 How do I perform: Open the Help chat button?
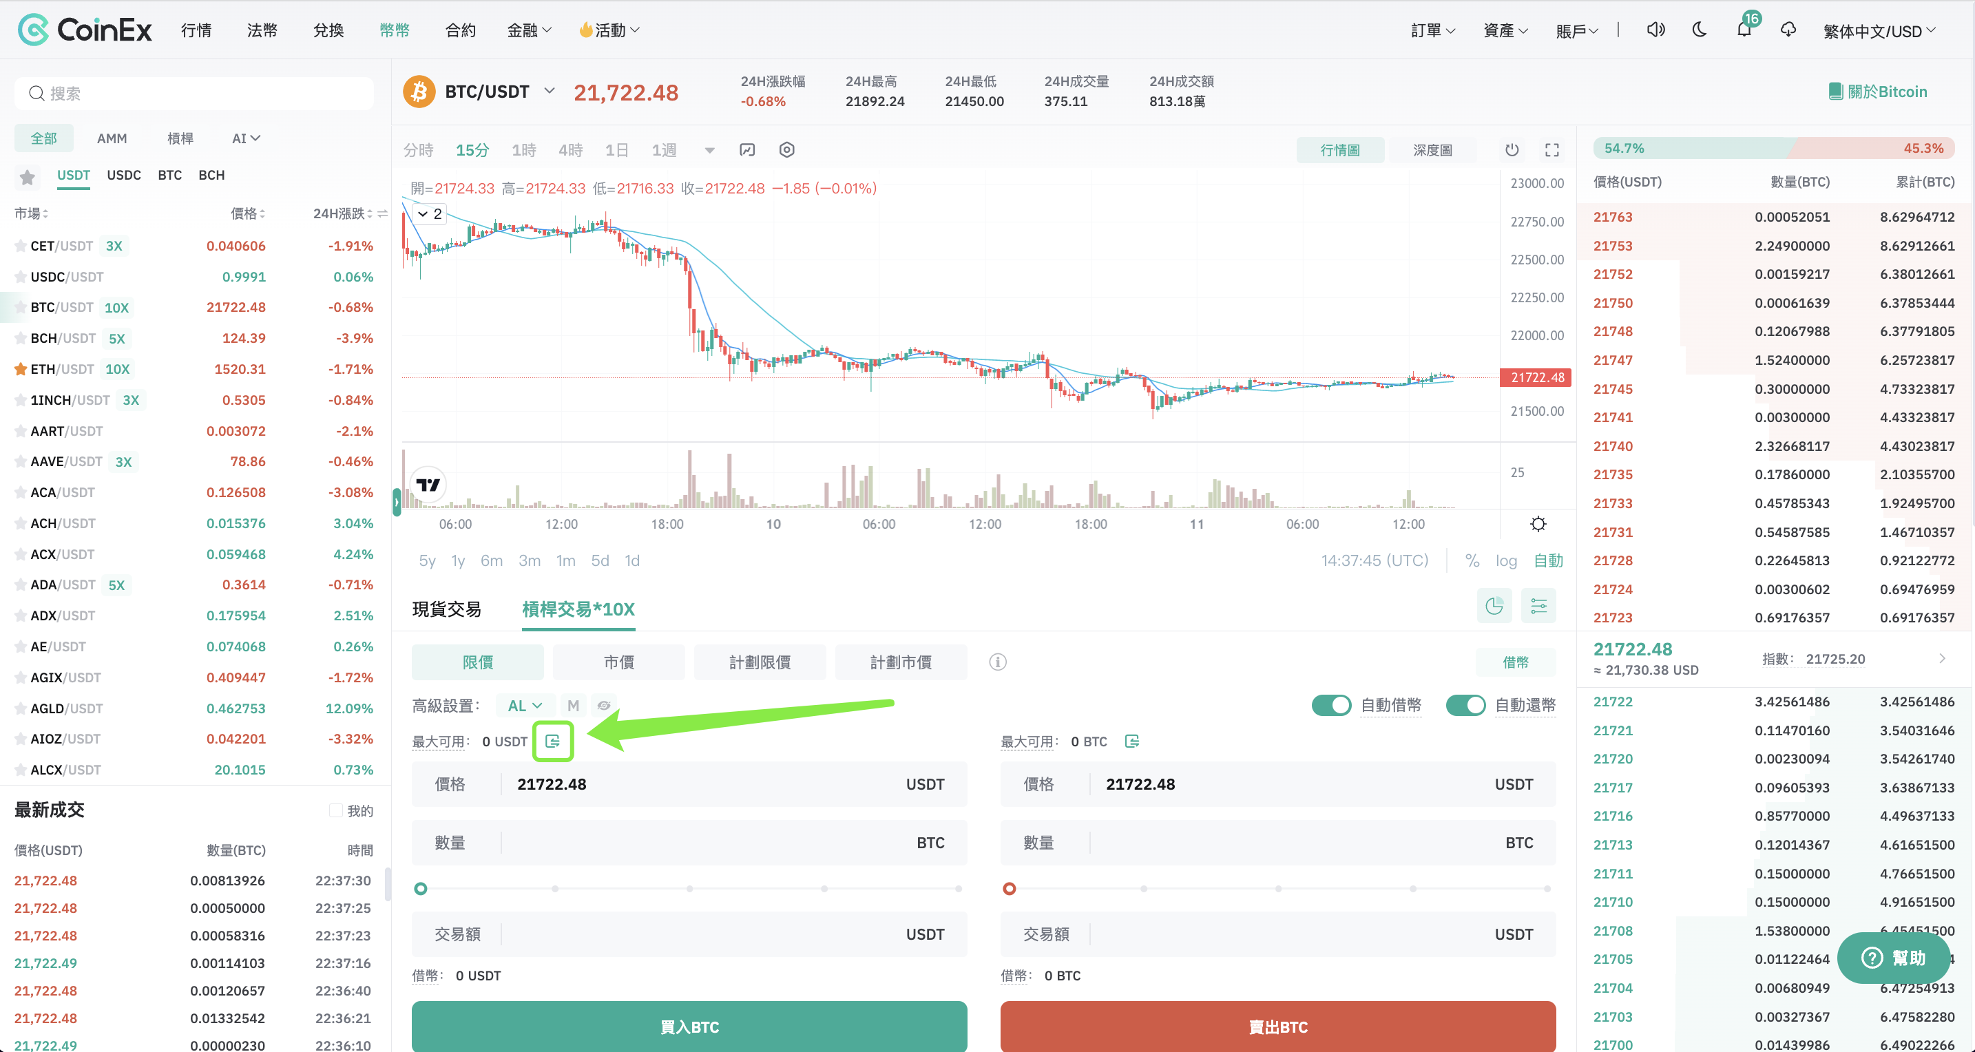[1893, 958]
